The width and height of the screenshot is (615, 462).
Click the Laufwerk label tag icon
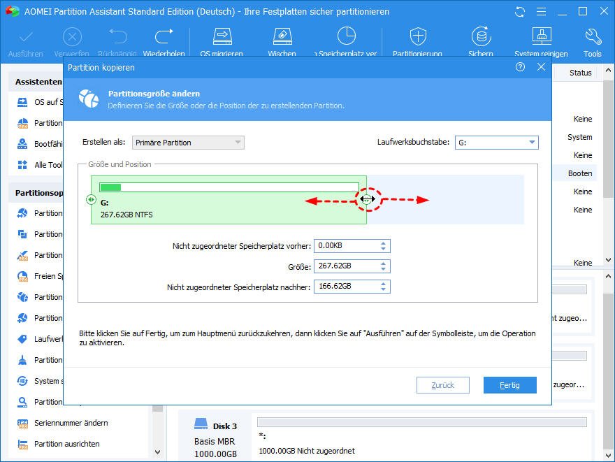point(23,339)
